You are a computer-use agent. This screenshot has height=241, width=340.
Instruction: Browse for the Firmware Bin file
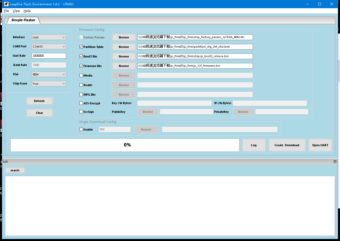[124, 66]
